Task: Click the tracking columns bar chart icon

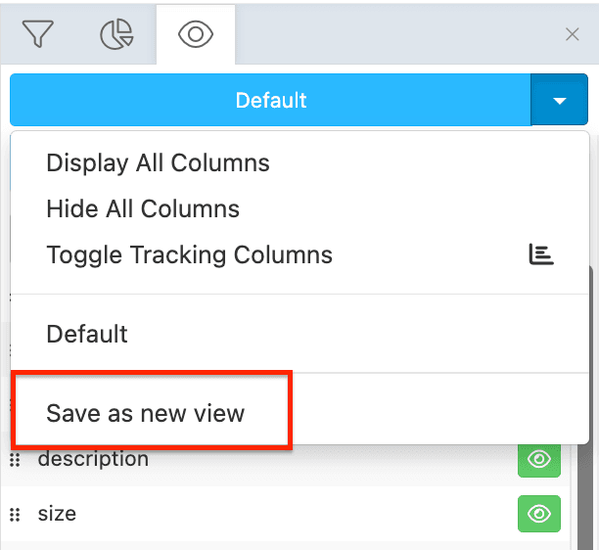Action: coord(541,255)
